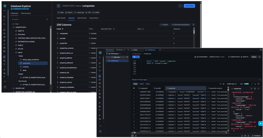Open Untitled.sql in the workspace file list

pyautogui.click(x=117, y=61)
